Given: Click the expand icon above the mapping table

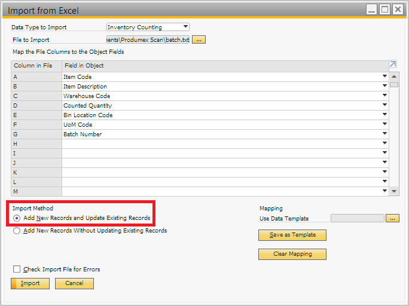Looking at the screenshot, I should pyautogui.click(x=393, y=65).
